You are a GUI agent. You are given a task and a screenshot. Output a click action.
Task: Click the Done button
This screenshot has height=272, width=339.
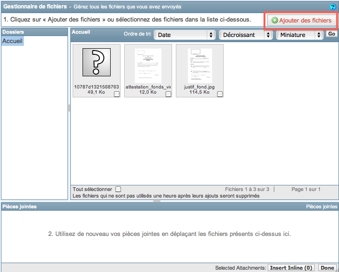[327, 268]
